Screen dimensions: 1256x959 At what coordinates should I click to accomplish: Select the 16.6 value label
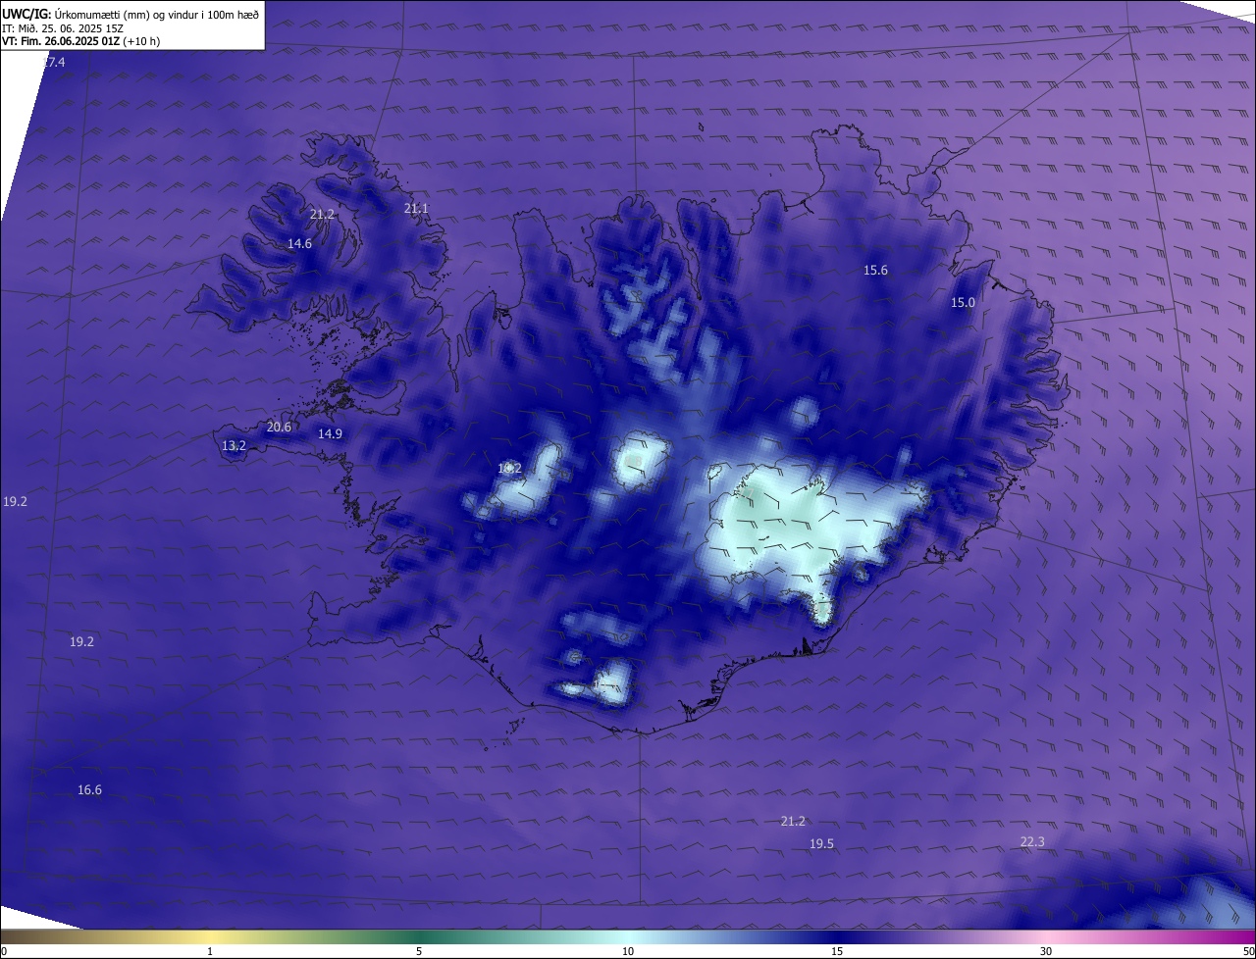89,790
